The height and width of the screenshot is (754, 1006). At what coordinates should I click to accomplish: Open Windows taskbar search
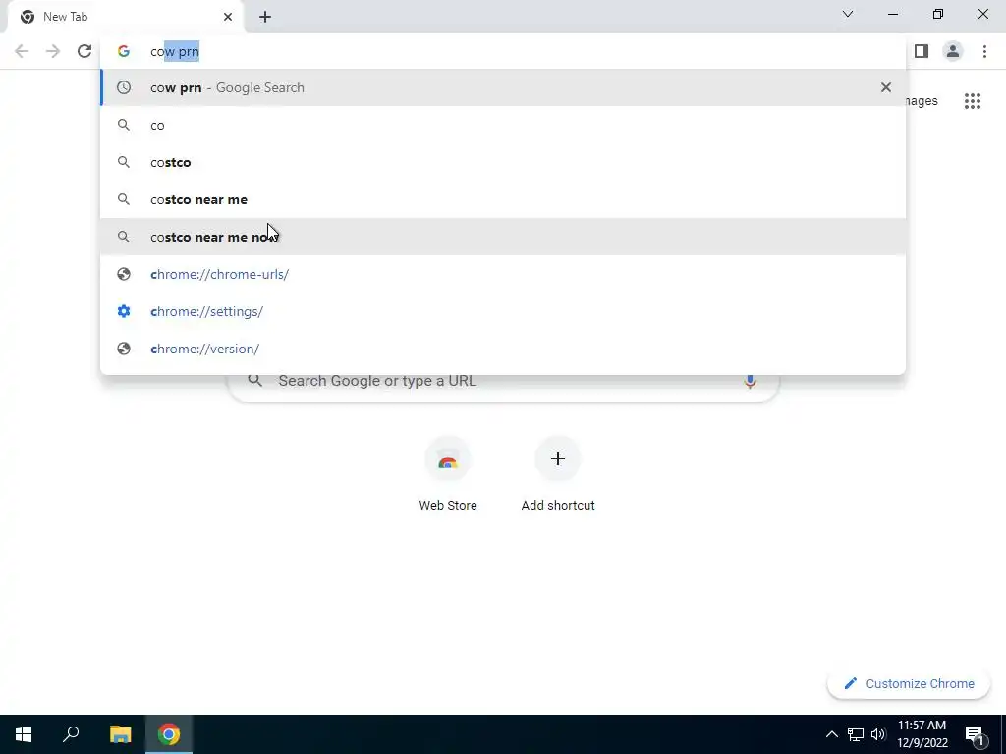click(x=71, y=734)
